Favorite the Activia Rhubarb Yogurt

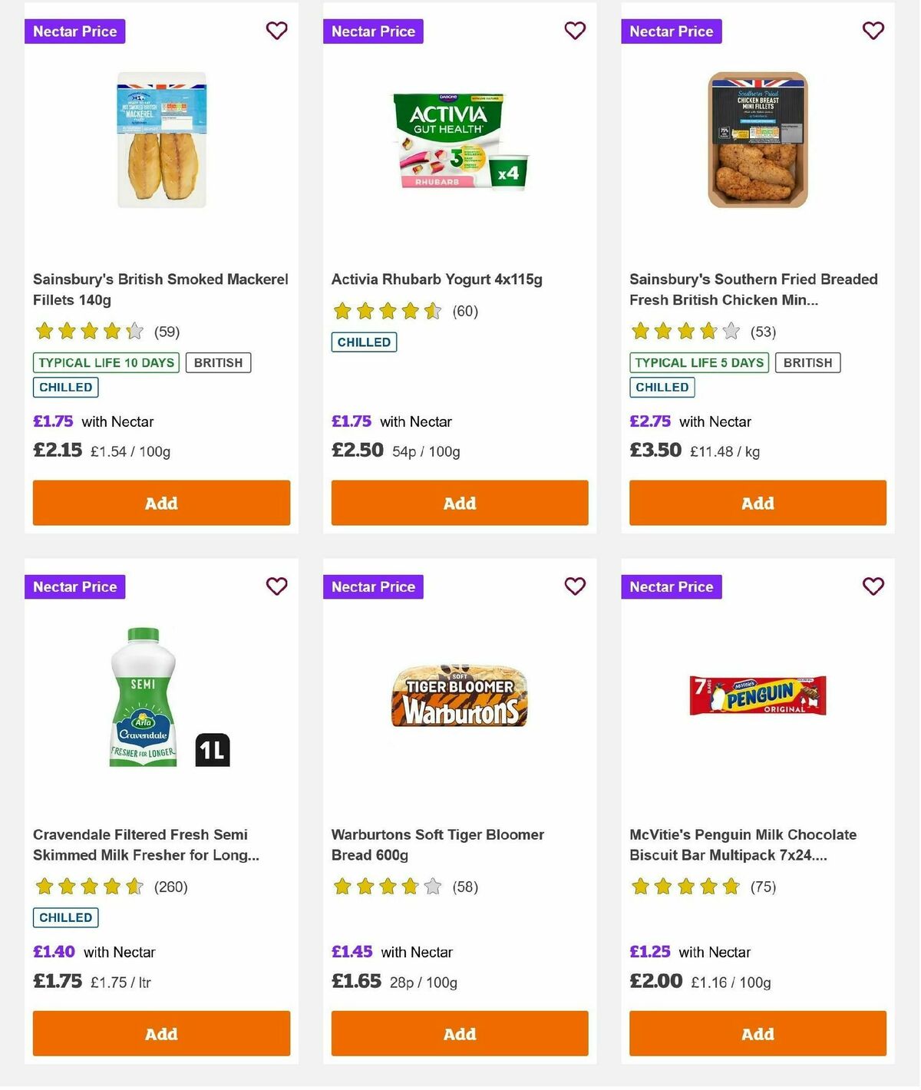coord(575,31)
